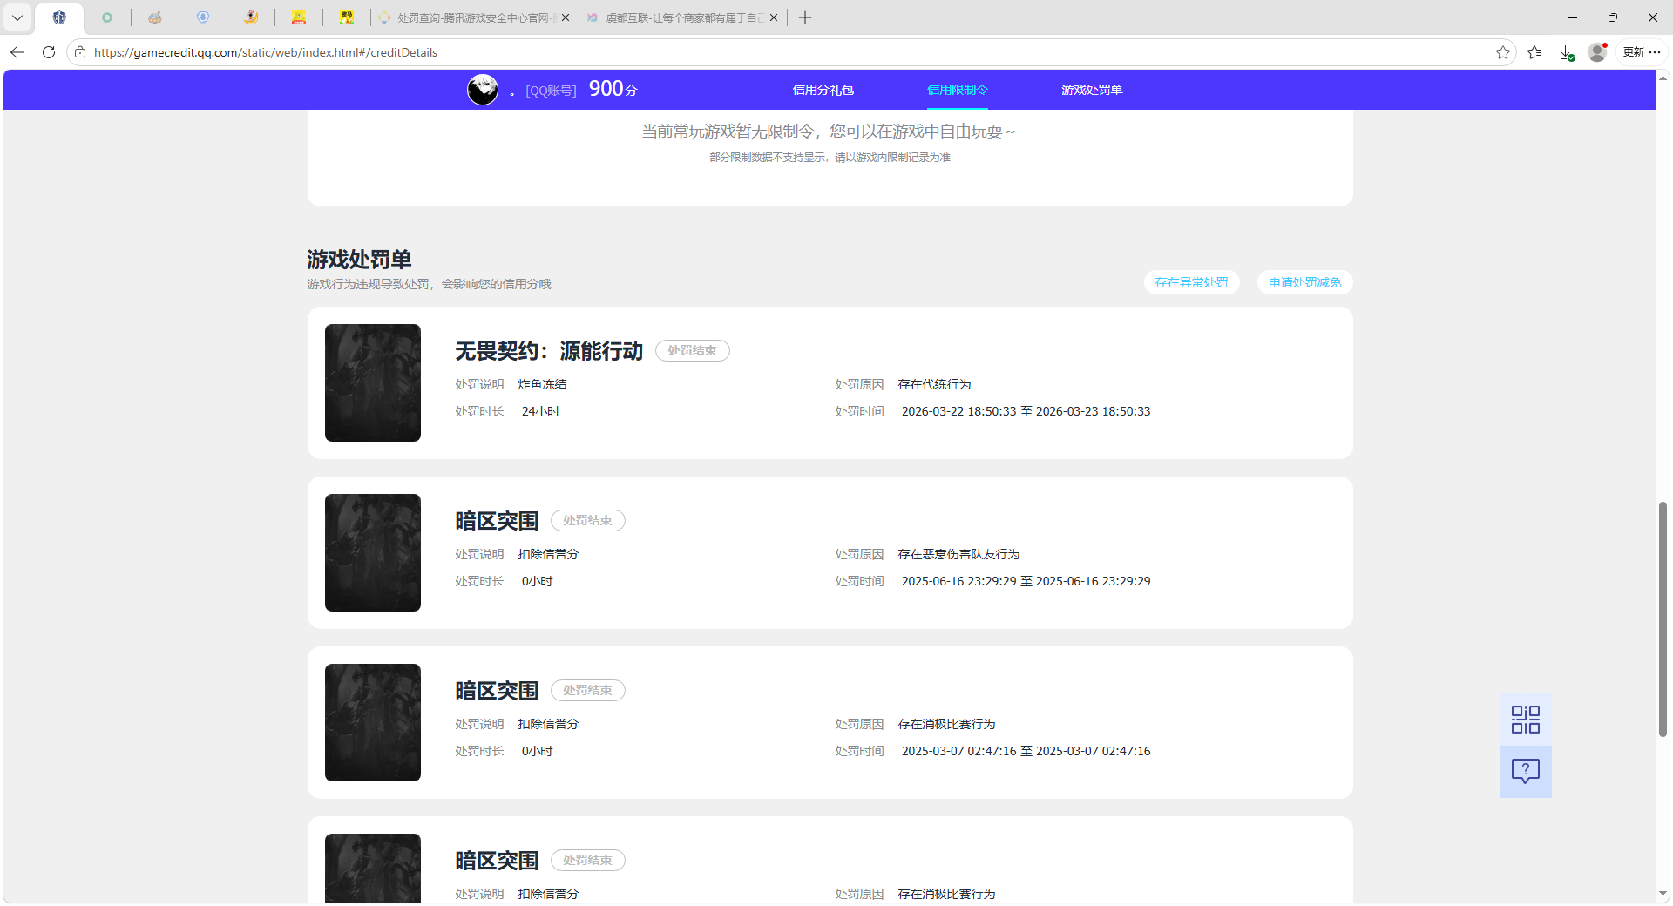Click the 炸鱼冻结 punishment description
This screenshot has height=906, width=1673.
pyautogui.click(x=542, y=384)
